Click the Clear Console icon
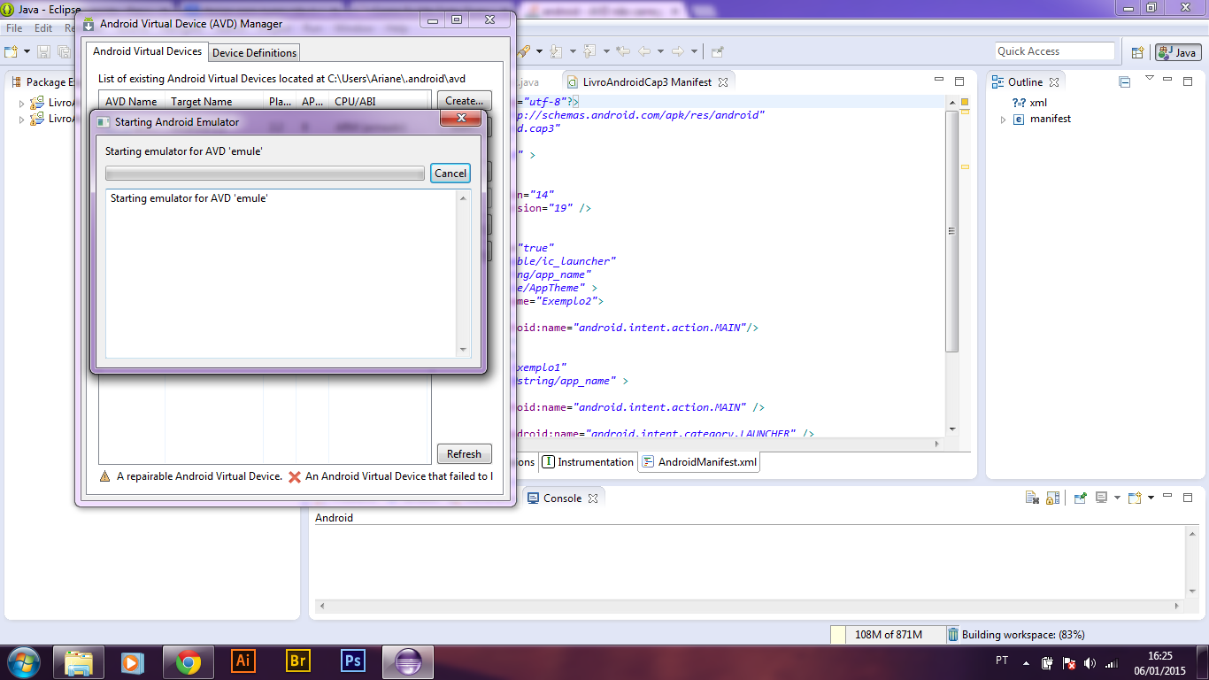This screenshot has width=1209, height=680. (1032, 498)
